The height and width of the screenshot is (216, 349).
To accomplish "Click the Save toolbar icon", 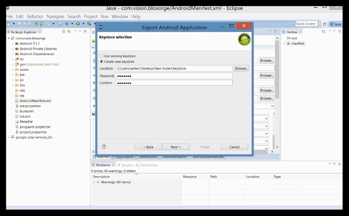I will 20,23.
